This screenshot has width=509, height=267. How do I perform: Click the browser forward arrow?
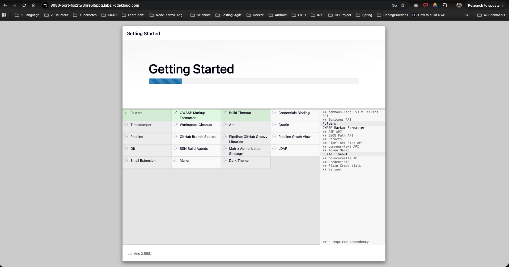15,5
